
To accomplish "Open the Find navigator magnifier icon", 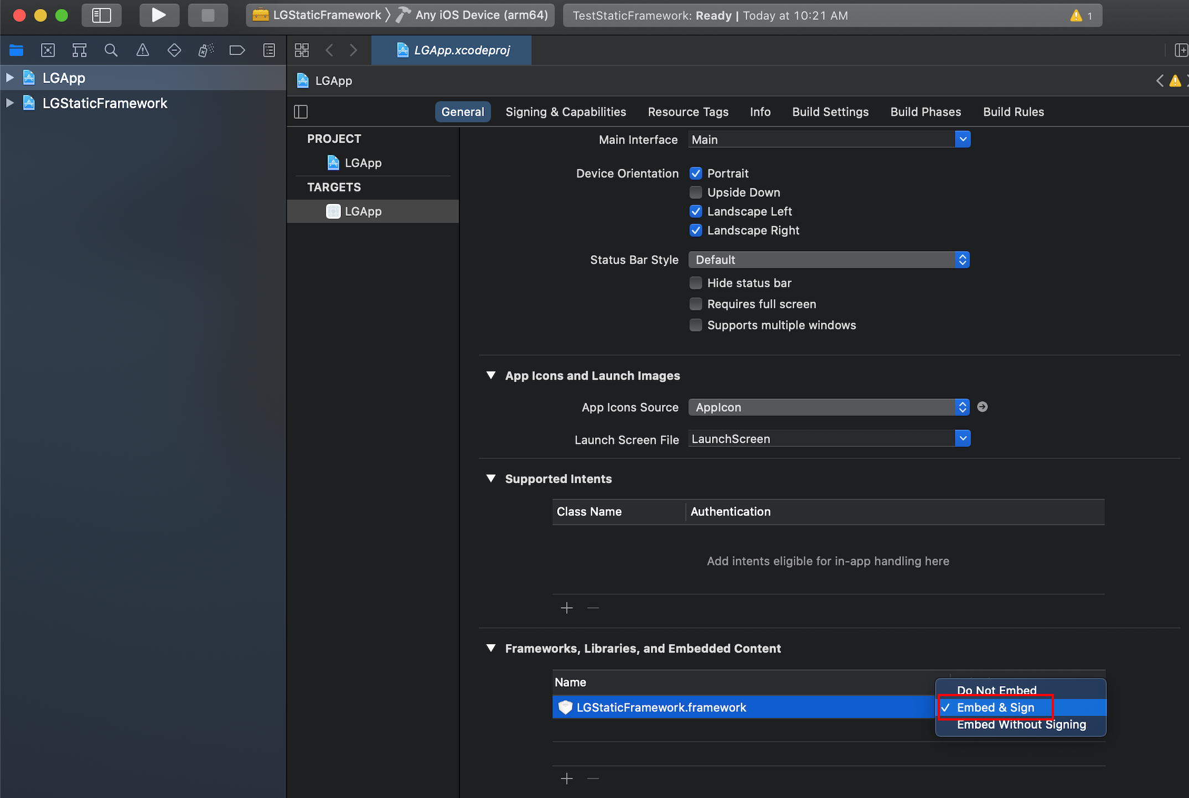I will [x=111, y=50].
